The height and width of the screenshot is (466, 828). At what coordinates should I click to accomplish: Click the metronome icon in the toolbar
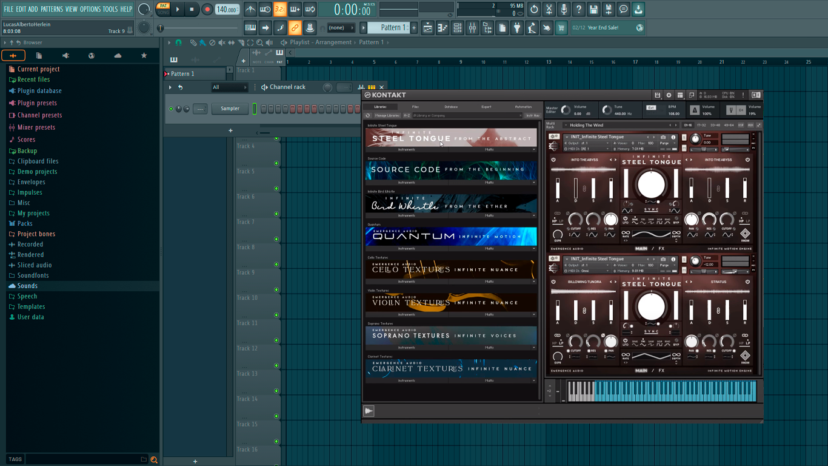[250, 10]
